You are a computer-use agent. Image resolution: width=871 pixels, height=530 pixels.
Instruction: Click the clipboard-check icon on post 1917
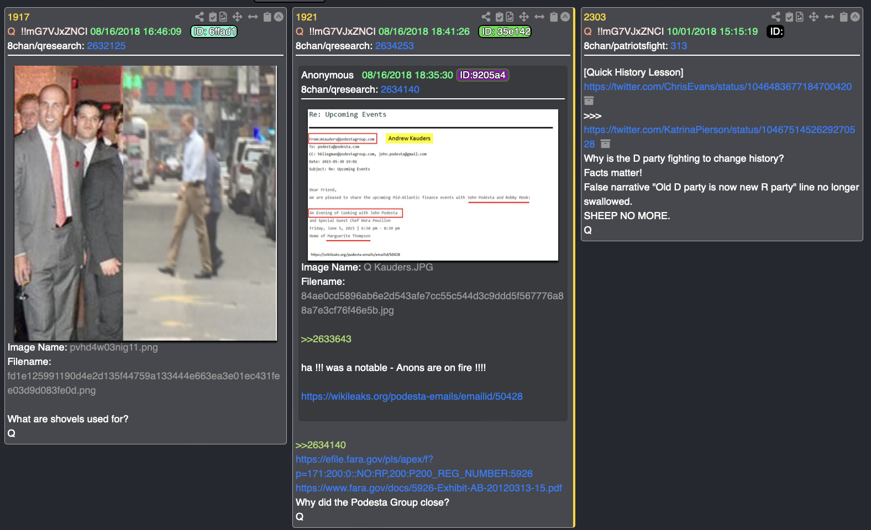click(213, 17)
